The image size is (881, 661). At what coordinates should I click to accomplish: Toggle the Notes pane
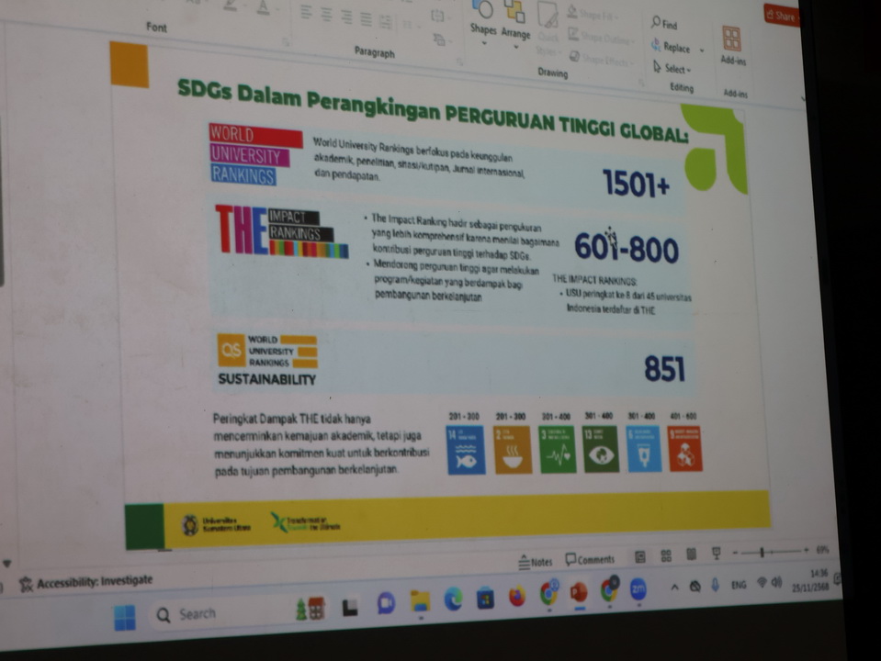tap(536, 561)
